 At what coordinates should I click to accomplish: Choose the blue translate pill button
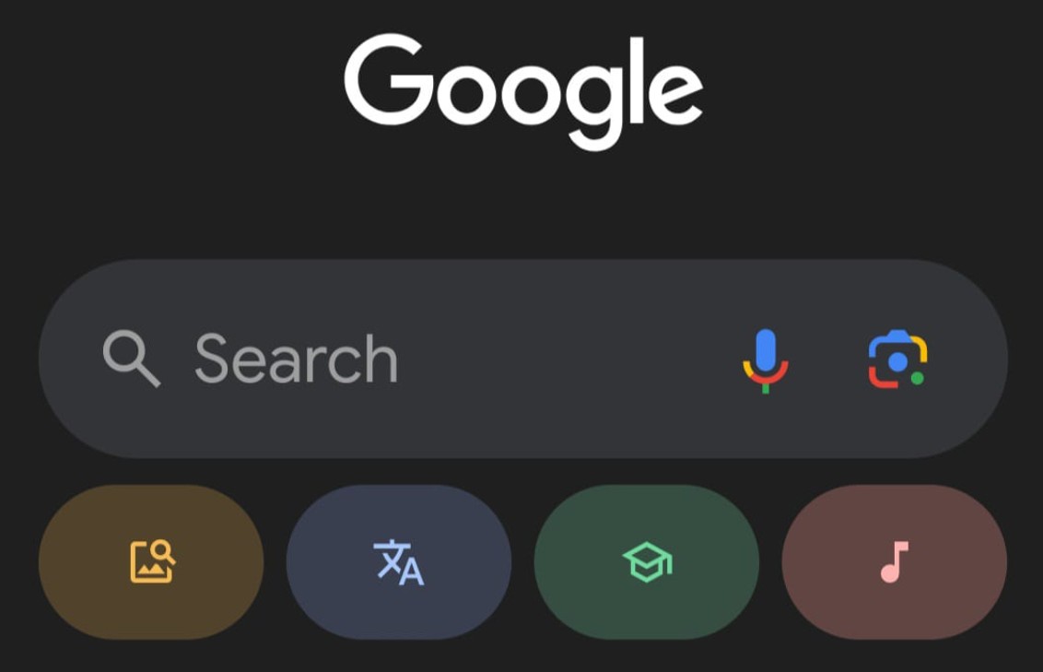[398, 562]
